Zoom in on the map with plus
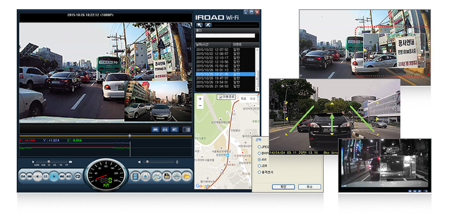The height and width of the screenshot is (214, 450). point(200,99)
